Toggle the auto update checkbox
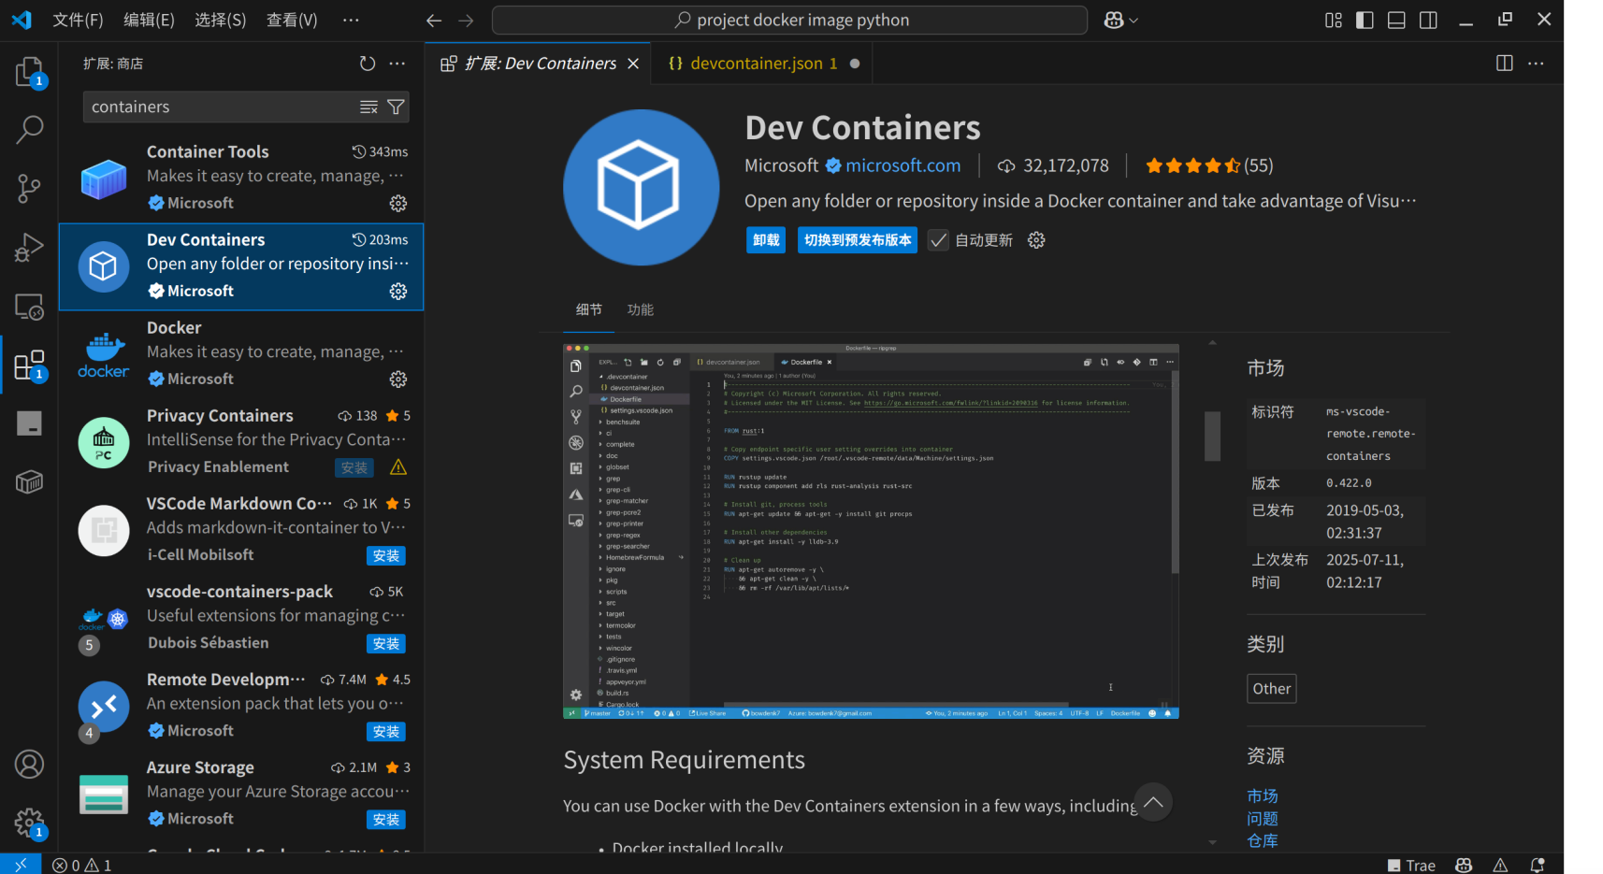Viewport: 1603px width, 874px height. coord(938,240)
